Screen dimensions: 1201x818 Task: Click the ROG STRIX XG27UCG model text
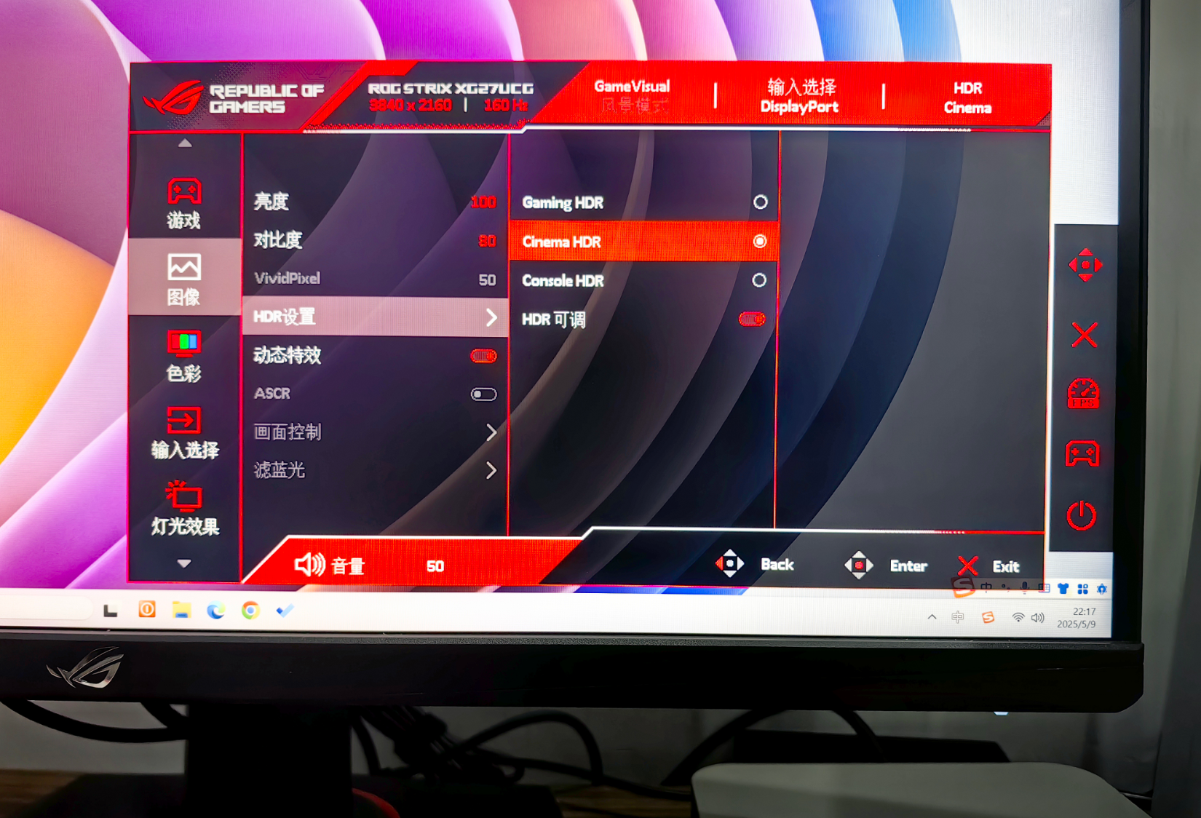451,89
